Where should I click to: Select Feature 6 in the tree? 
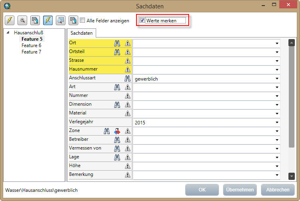point(32,45)
